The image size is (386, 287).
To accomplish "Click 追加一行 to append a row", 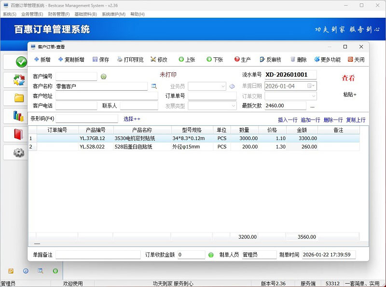I will [x=310, y=120].
